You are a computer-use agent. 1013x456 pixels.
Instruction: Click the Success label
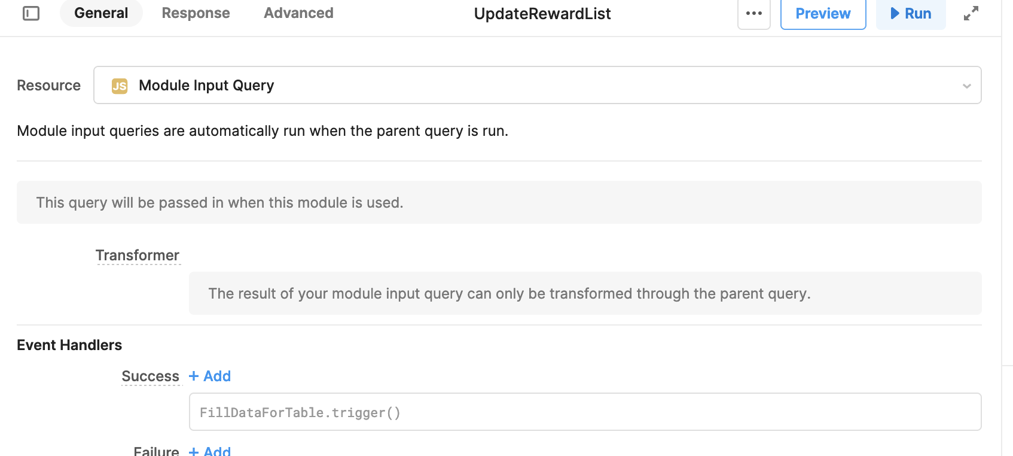(x=151, y=376)
